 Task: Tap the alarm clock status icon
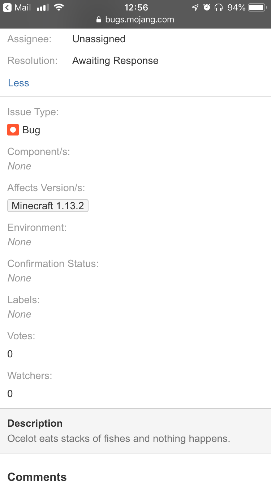207,8
